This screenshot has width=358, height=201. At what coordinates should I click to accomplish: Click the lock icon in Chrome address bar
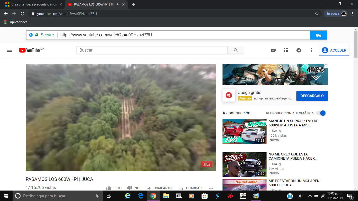click(x=33, y=14)
